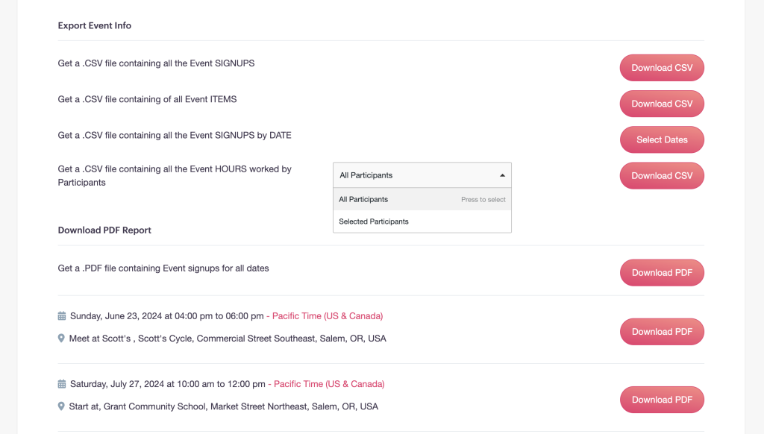Collapse the participants dropdown using its arrow
This screenshot has height=434, width=764.
(502, 175)
